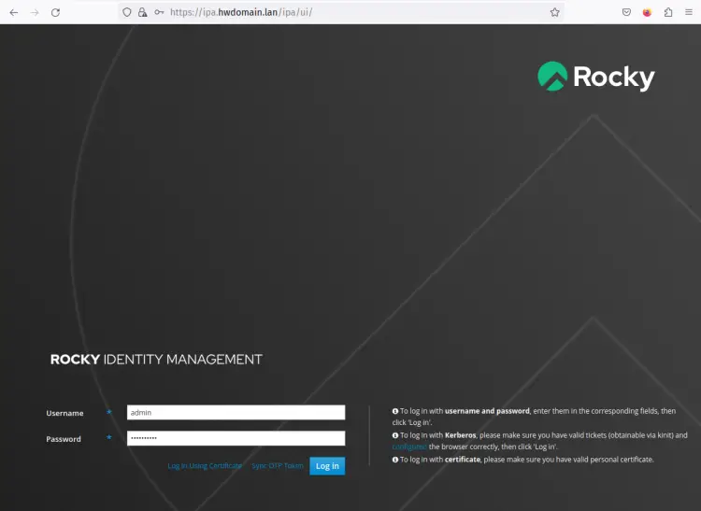Click the info icon beside certificate instructions
Viewport: 701px width, 511px height.
click(395, 460)
